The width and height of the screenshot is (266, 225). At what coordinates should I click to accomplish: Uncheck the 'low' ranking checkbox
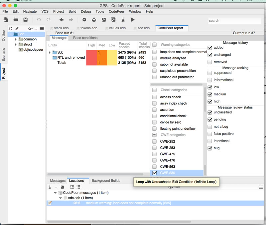click(x=210, y=87)
